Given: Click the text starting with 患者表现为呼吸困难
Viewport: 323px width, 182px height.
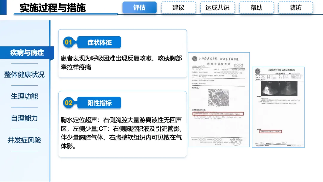Looking at the screenshot, I should [x=121, y=63].
